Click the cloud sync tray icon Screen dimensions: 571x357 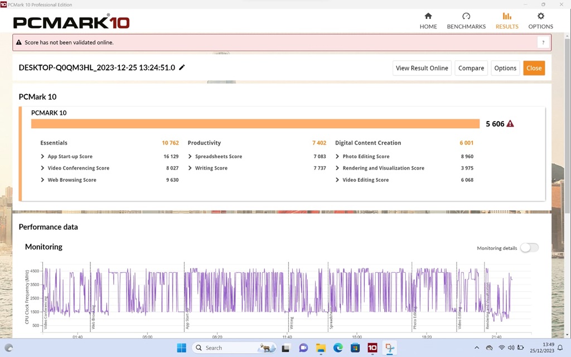(489, 348)
